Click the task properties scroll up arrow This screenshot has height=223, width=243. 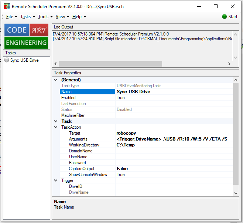click(236, 80)
